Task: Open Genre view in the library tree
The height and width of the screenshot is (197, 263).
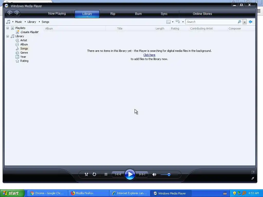Action: (24, 53)
